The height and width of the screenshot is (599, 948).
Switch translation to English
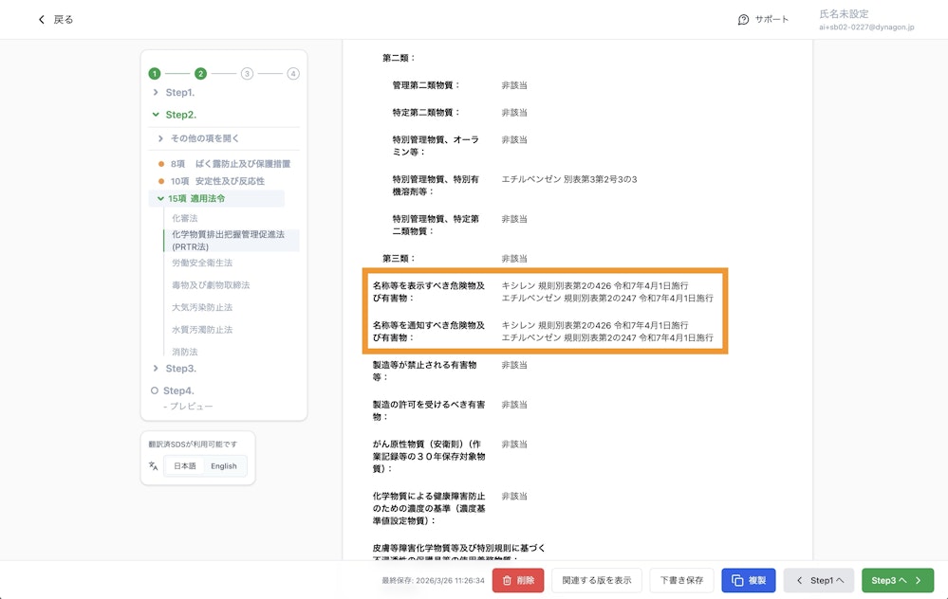click(x=224, y=466)
